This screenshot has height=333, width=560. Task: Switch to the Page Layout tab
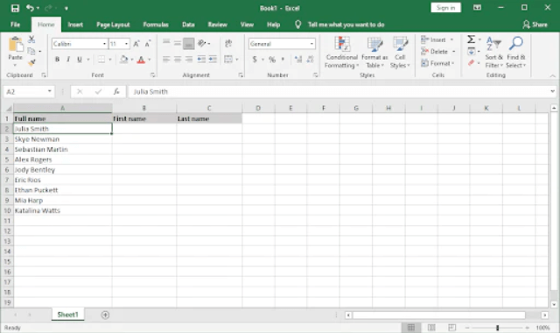tap(113, 25)
